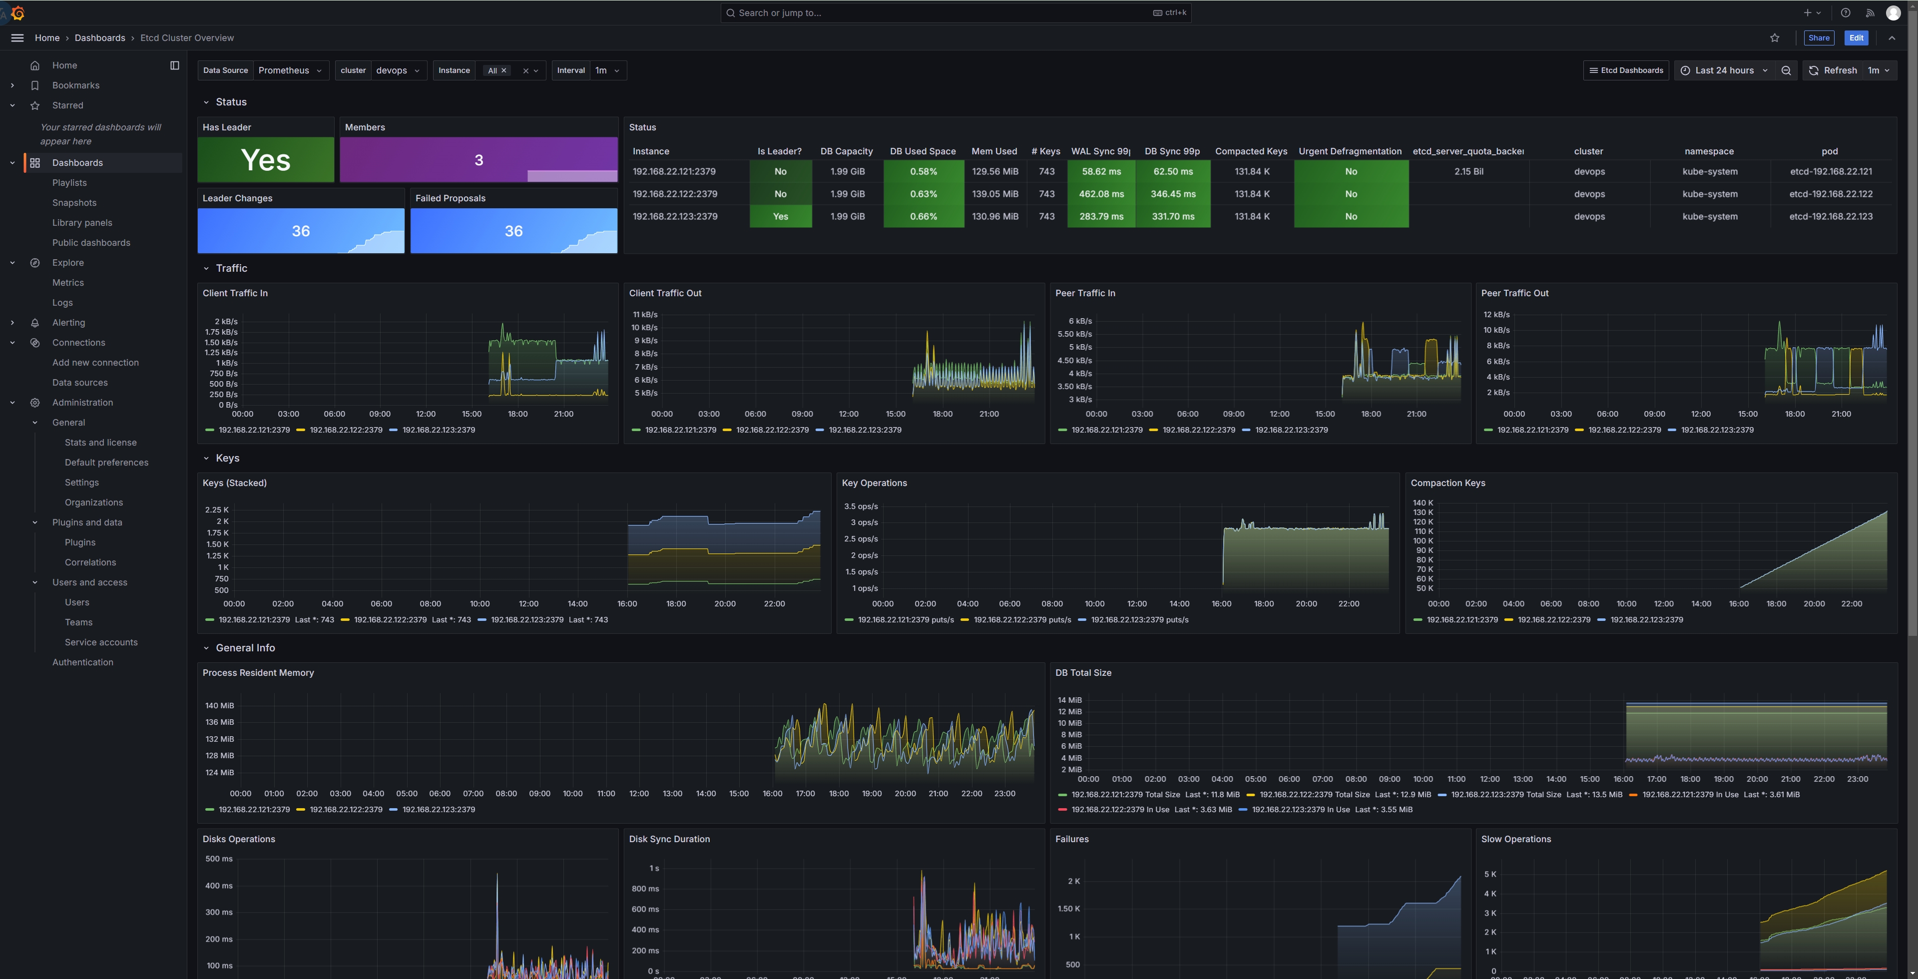Open the Prometheus data source dropdown
The height and width of the screenshot is (979, 1918).
tap(290, 71)
